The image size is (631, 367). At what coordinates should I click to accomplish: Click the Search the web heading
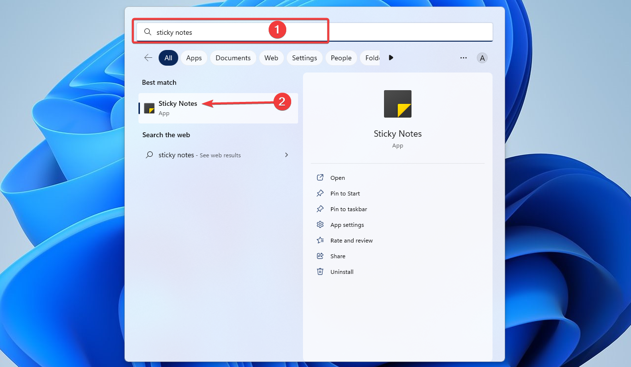[166, 135]
